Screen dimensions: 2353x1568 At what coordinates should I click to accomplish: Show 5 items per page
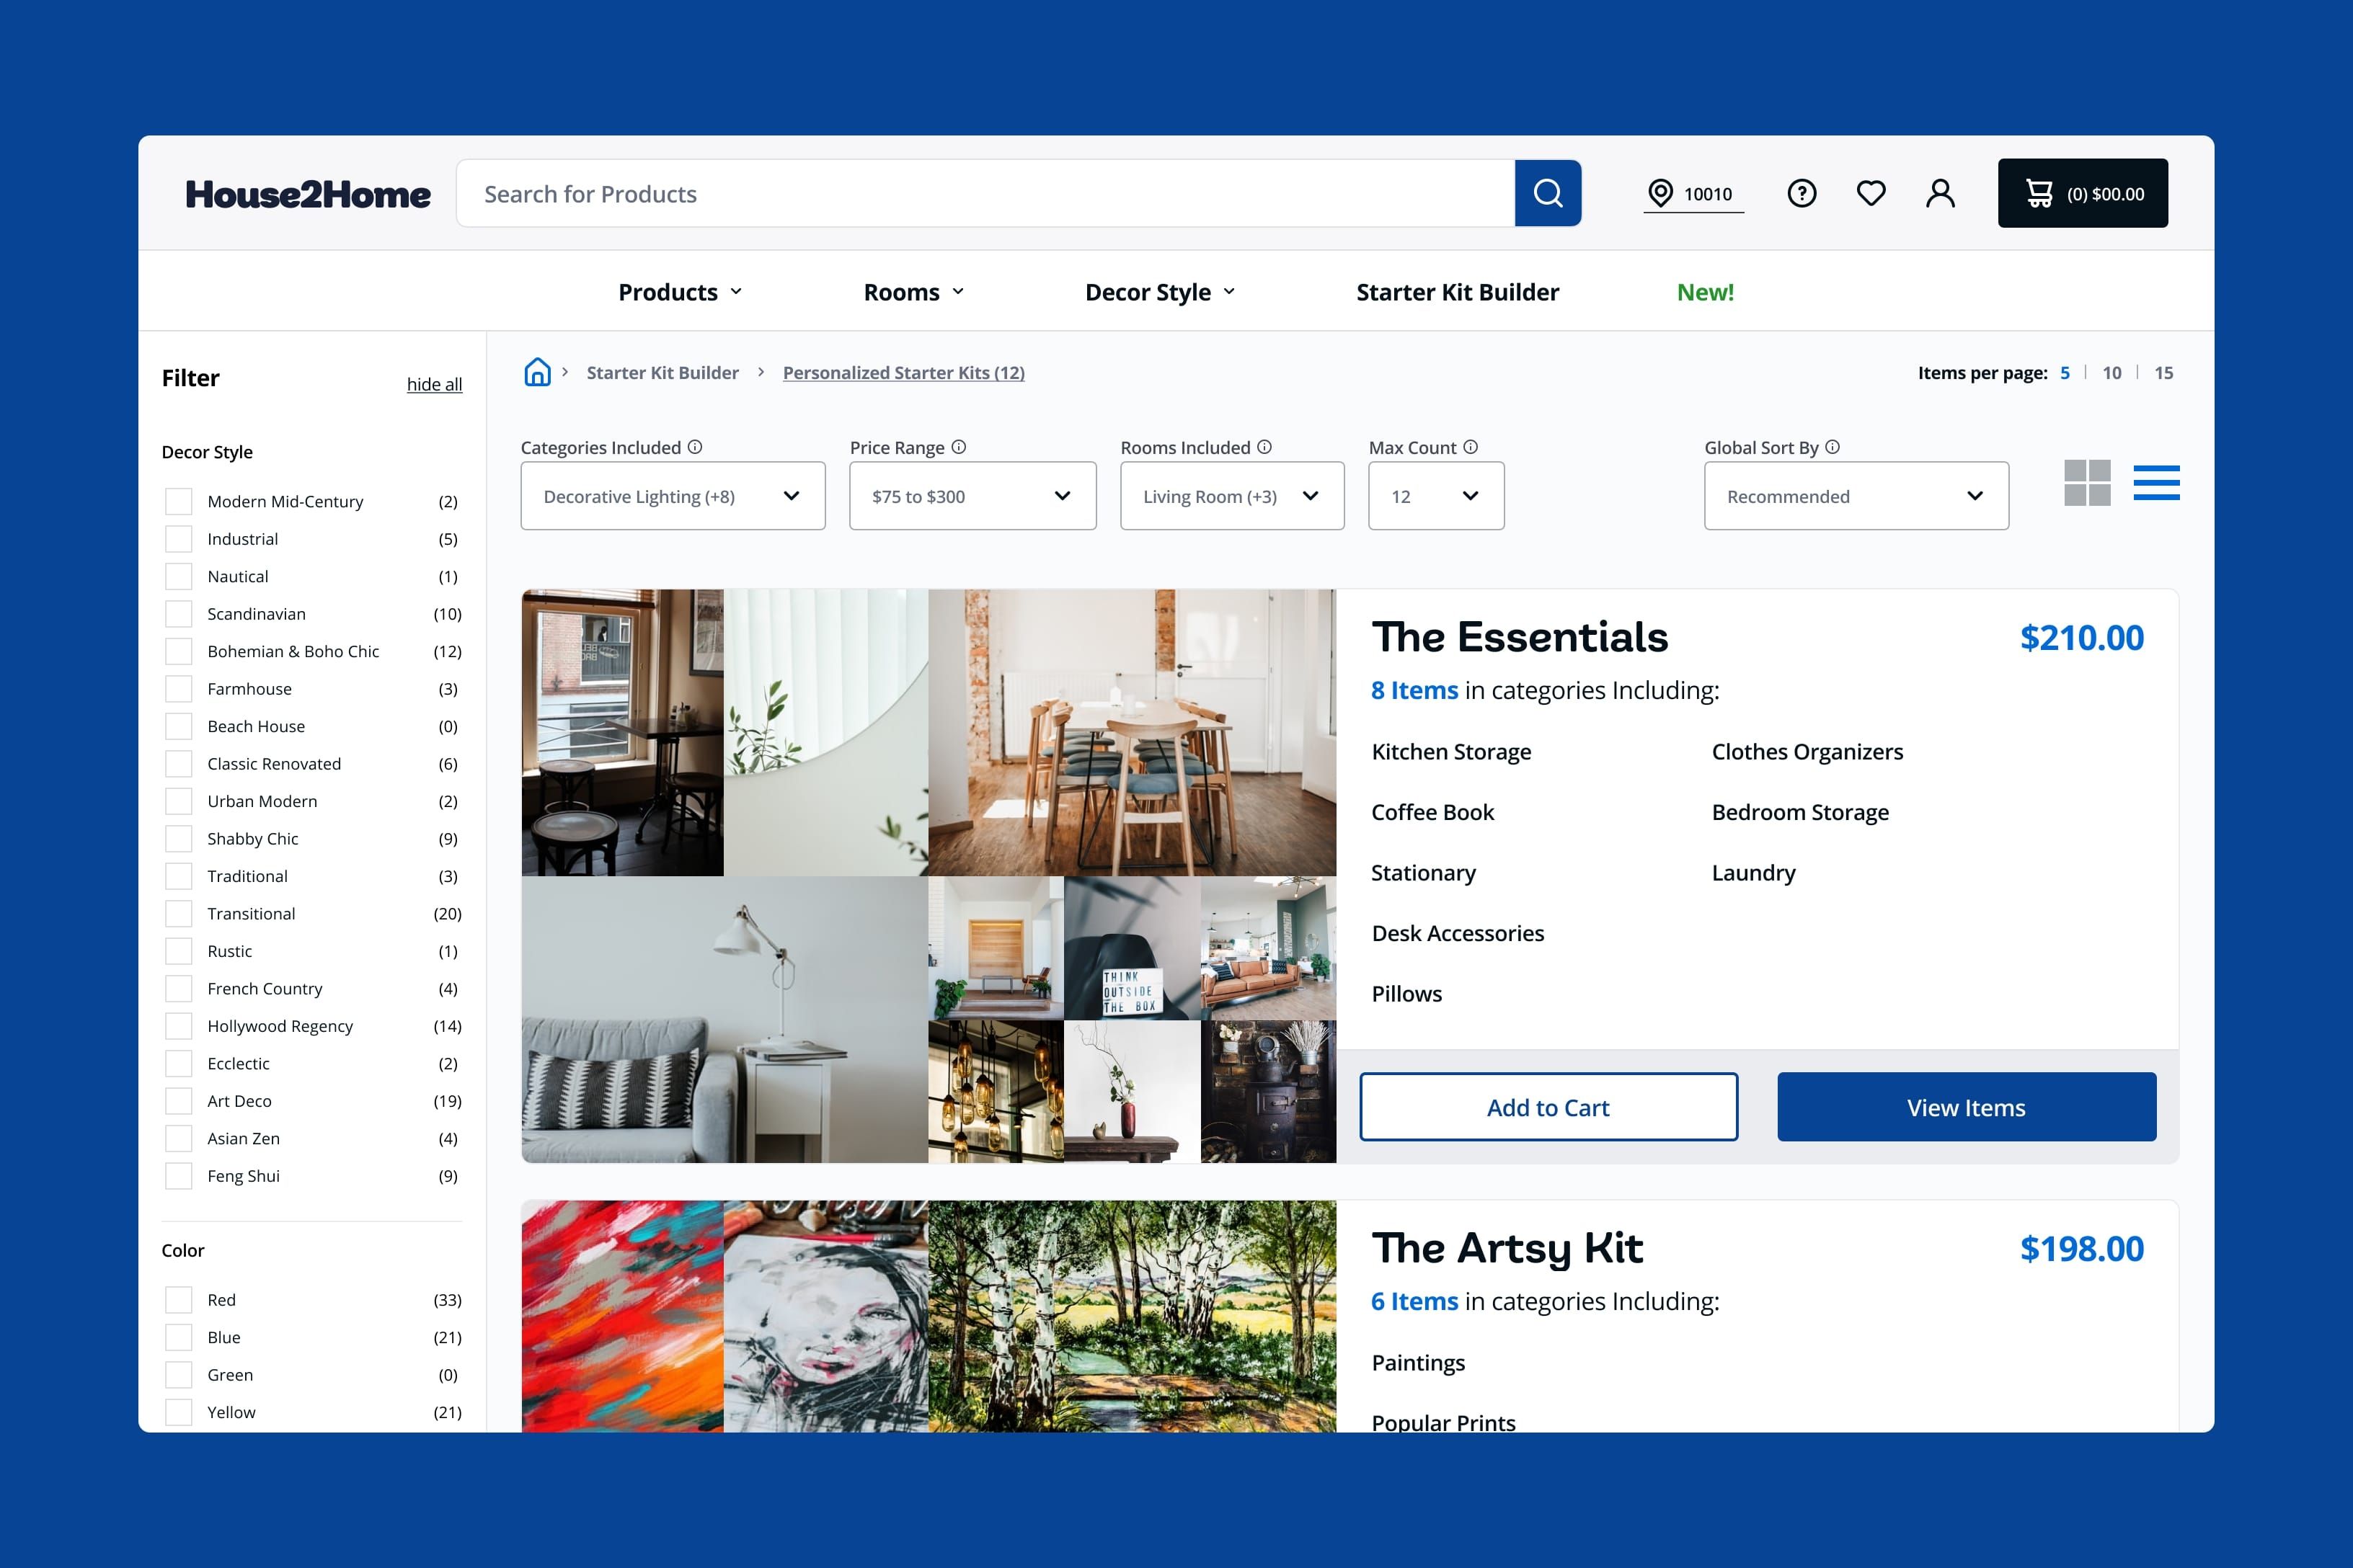click(x=2065, y=373)
